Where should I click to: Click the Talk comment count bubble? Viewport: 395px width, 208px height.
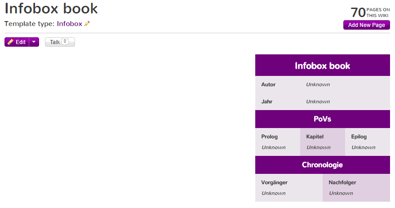(65, 41)
